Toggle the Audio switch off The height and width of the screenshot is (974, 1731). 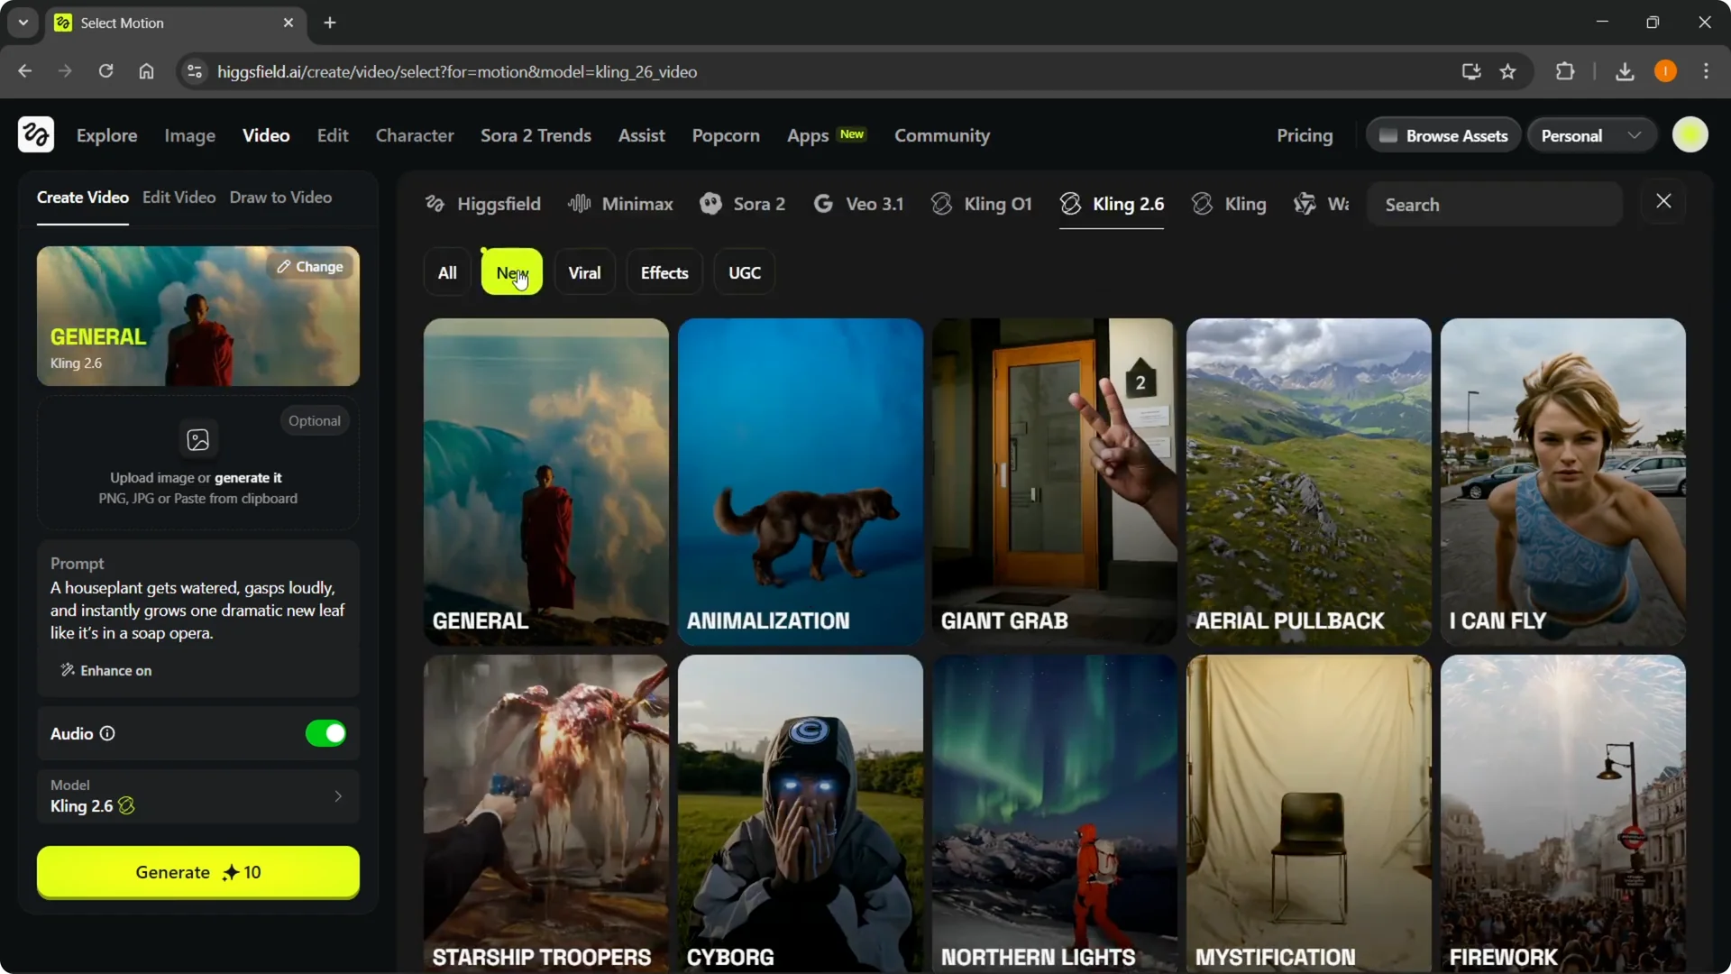(325, 733)
